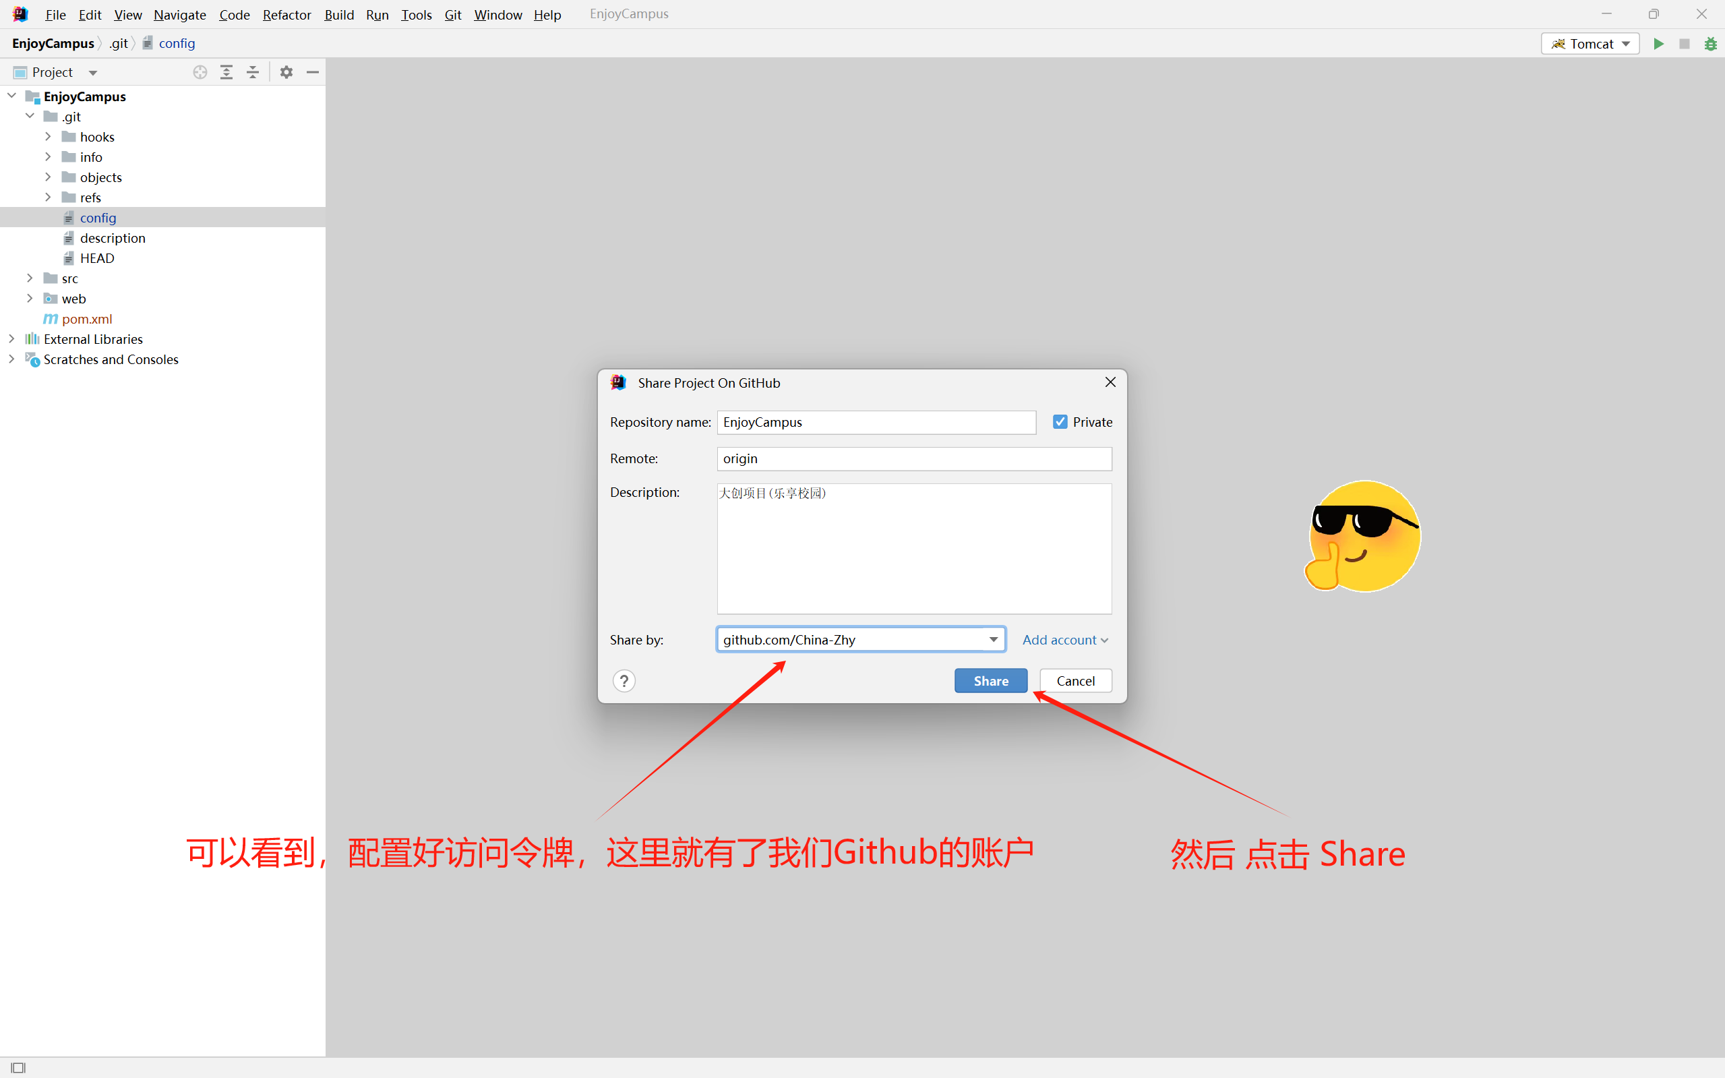Image resolution: width=1725 pixels, height=1078 pixels.
Task: Restore down the IDE window
Action: pos(1654,13)
